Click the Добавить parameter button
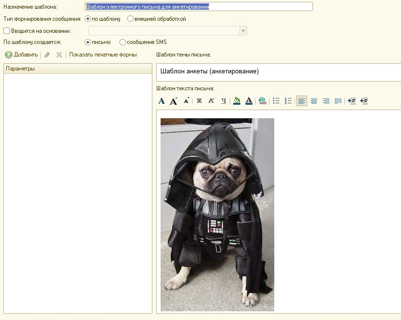Image resolution: width=401 pixels, height=320 pixels. (x=21, y=55)
